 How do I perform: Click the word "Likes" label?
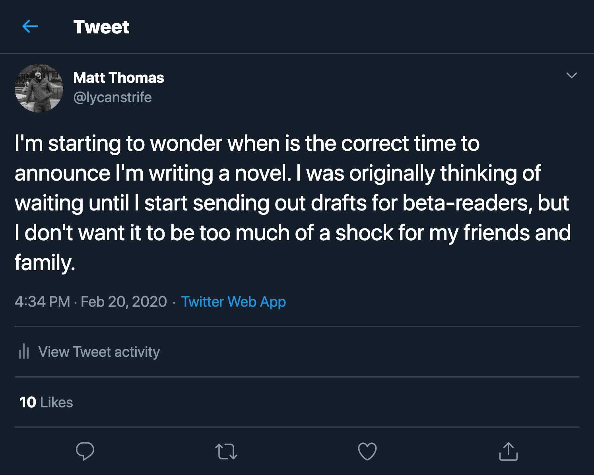56,402
